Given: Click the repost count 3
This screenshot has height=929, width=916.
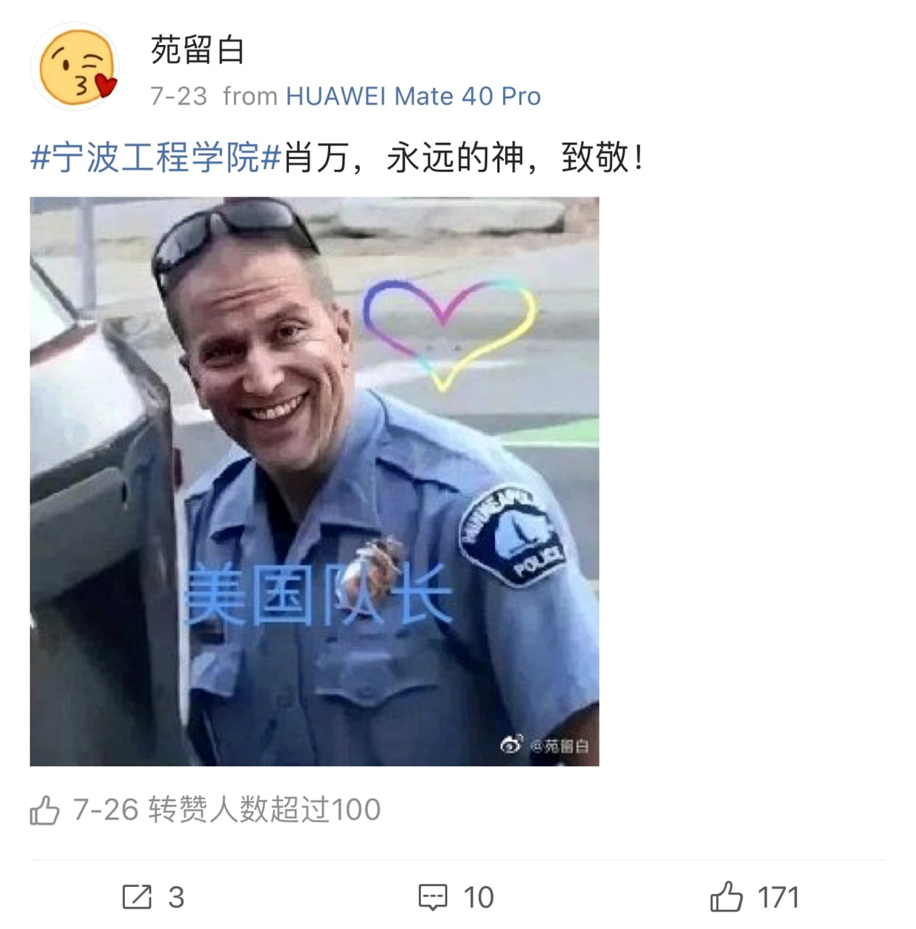Looking at the screenshot, I should tap(176, 898).
